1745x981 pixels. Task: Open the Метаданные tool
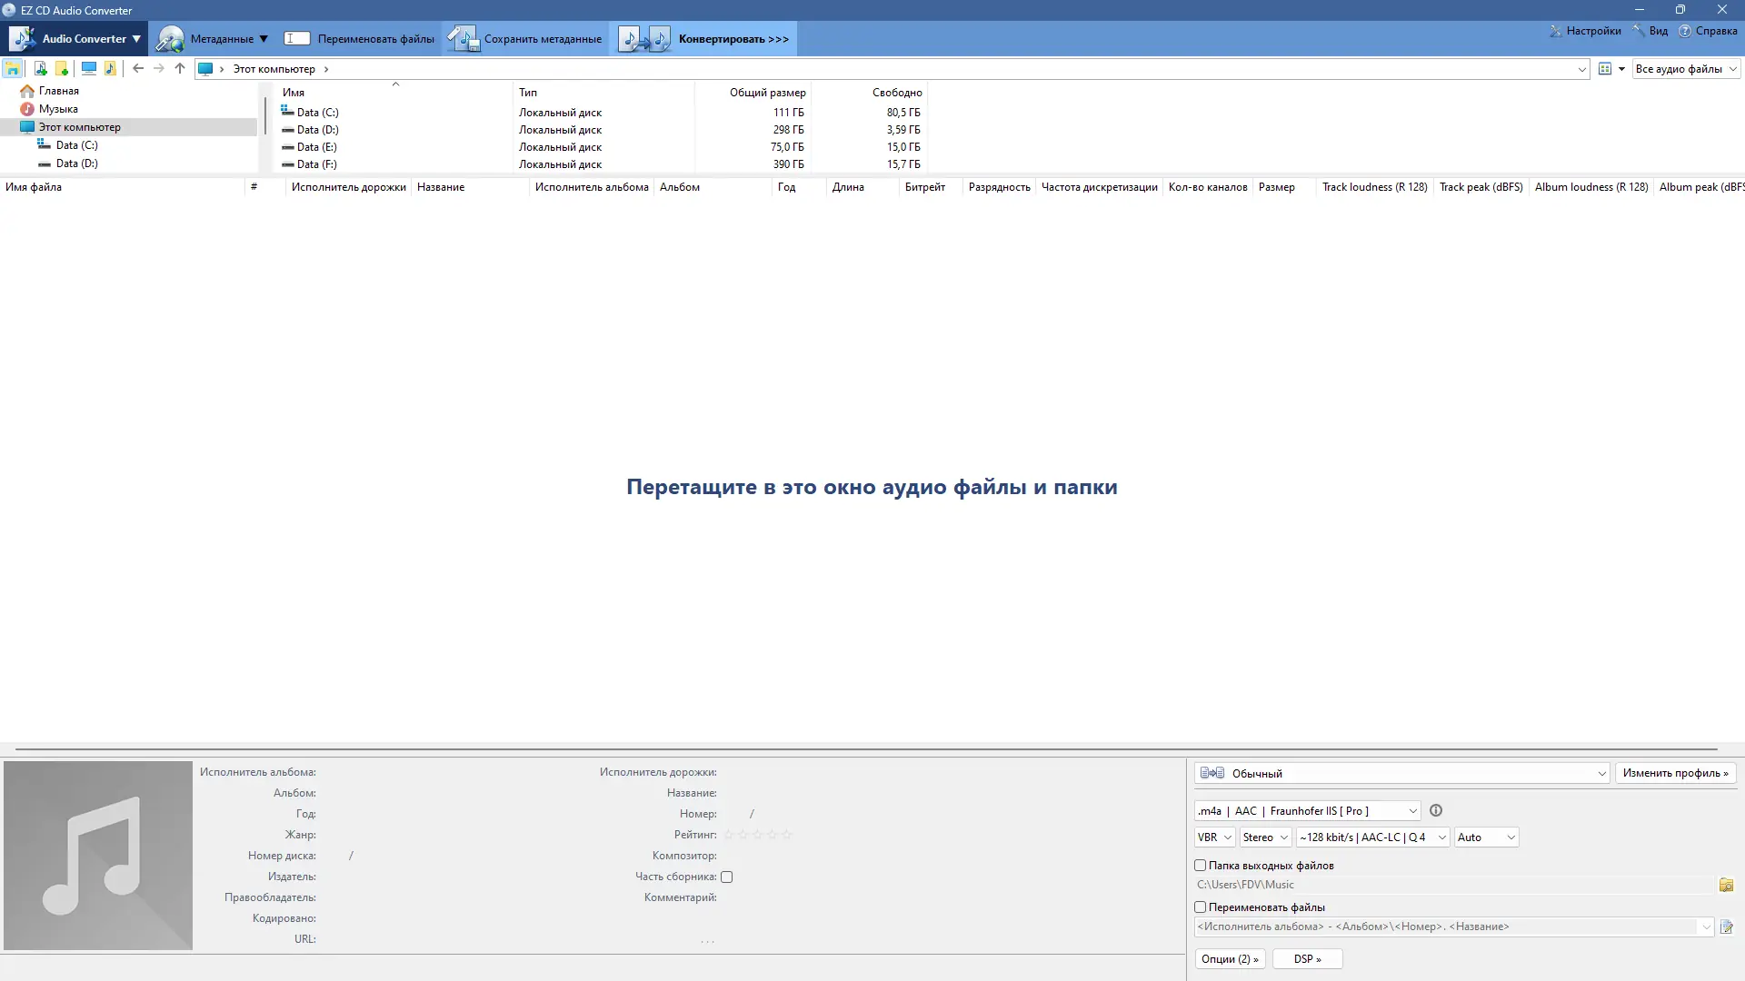point(171,38)
